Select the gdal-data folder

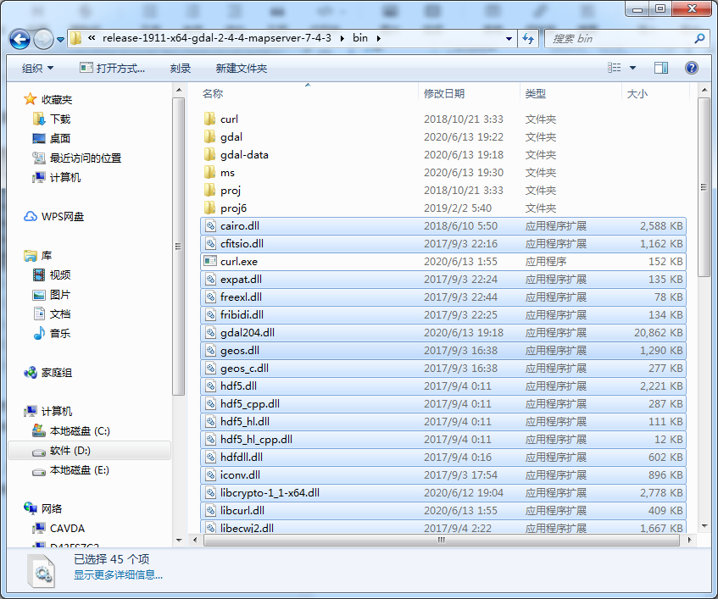coord(443,155)
